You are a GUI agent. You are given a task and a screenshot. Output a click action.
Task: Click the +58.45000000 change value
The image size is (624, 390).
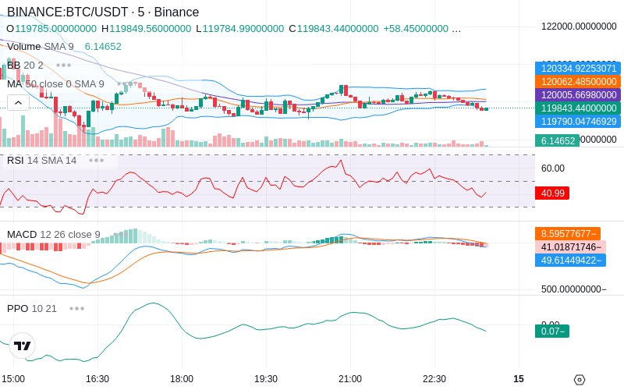(x=416, y=29)
